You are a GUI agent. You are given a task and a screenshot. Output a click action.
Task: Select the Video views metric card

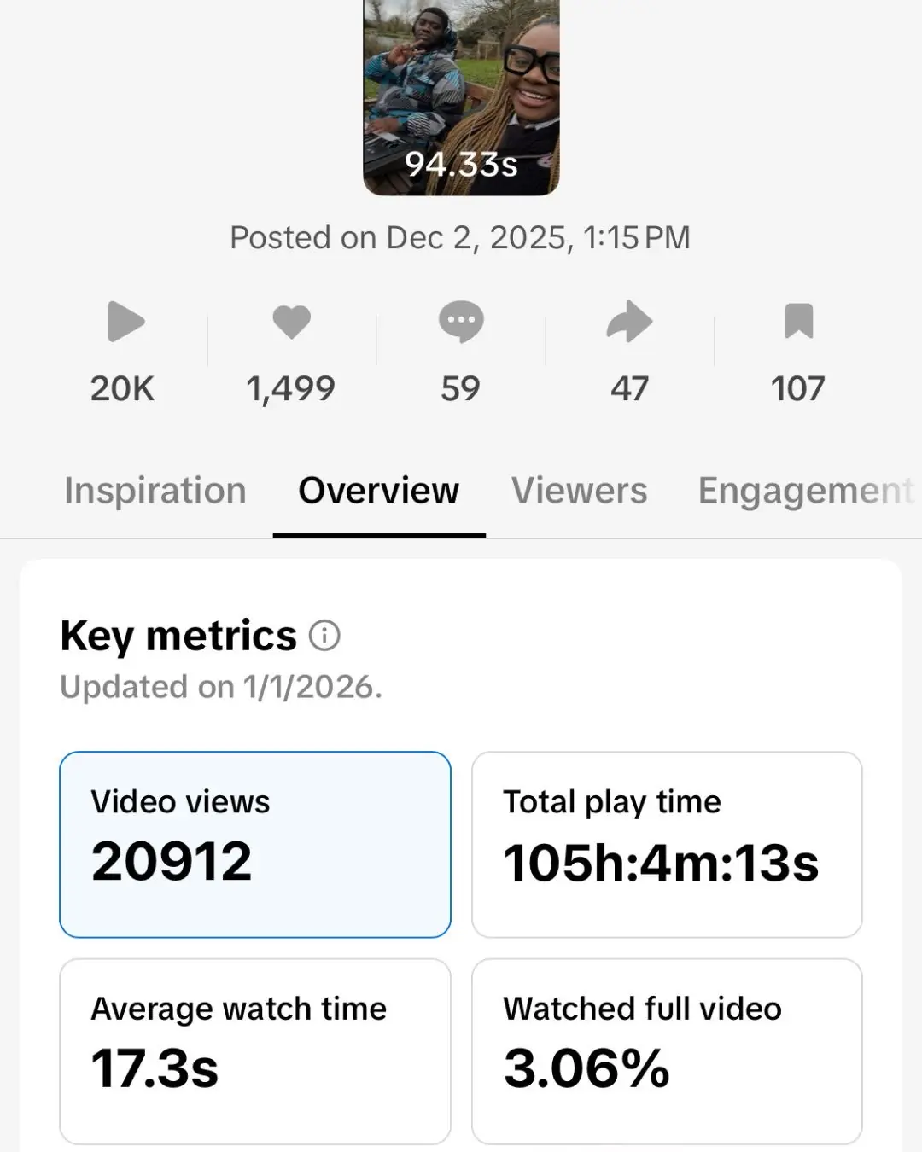(x=254, y=844)
